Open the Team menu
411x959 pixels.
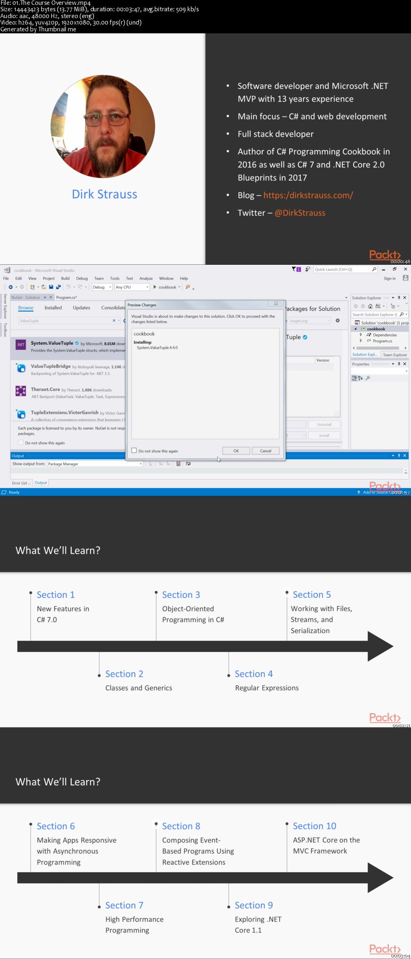click(x=99, y=278)
